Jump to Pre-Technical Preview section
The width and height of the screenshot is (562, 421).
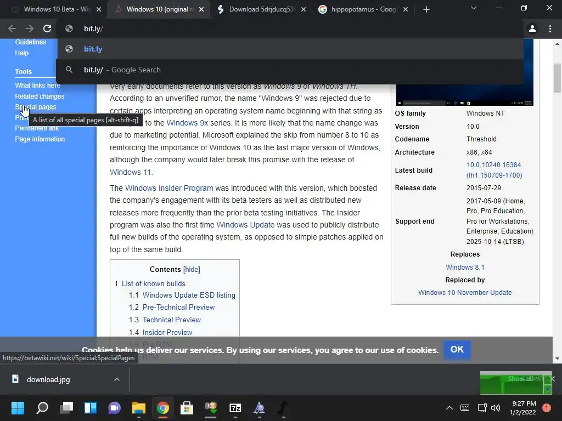[178, 307]
